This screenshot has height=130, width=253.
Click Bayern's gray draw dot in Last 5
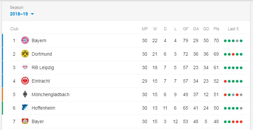tap(237, 41)
